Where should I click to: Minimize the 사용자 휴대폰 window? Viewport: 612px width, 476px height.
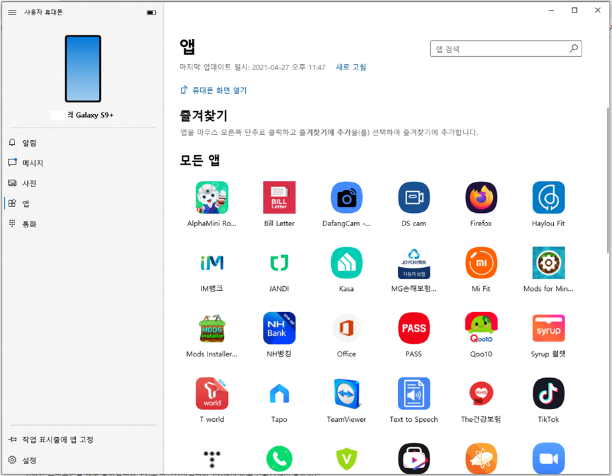(551, 10)
